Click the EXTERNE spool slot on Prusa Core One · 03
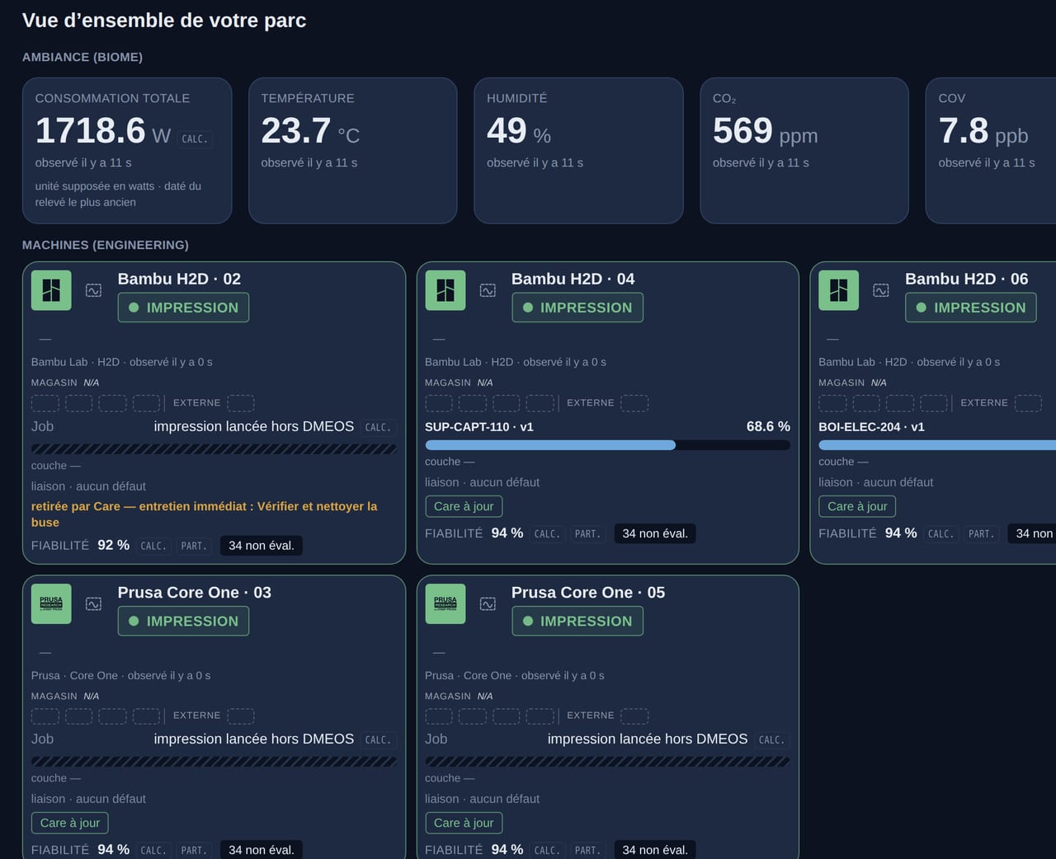This screenshot has width=1056, height=859. tap(241, 716)
